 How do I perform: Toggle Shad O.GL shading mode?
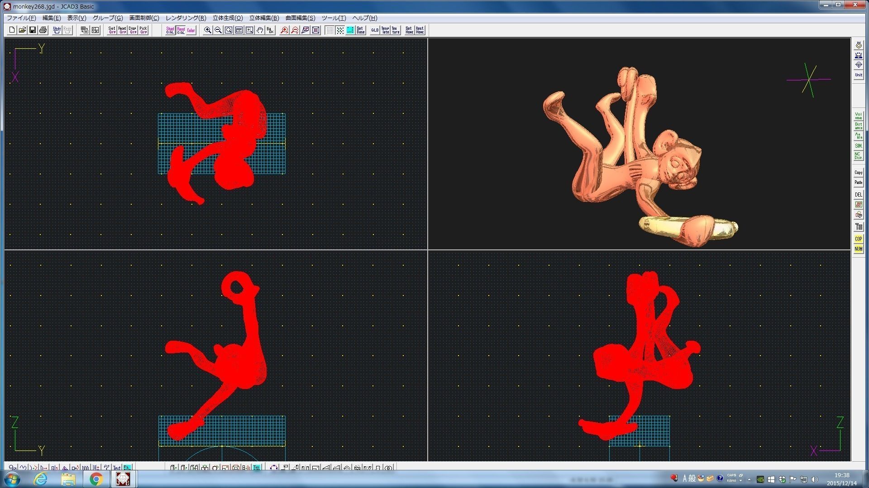(x=170, y=30)
